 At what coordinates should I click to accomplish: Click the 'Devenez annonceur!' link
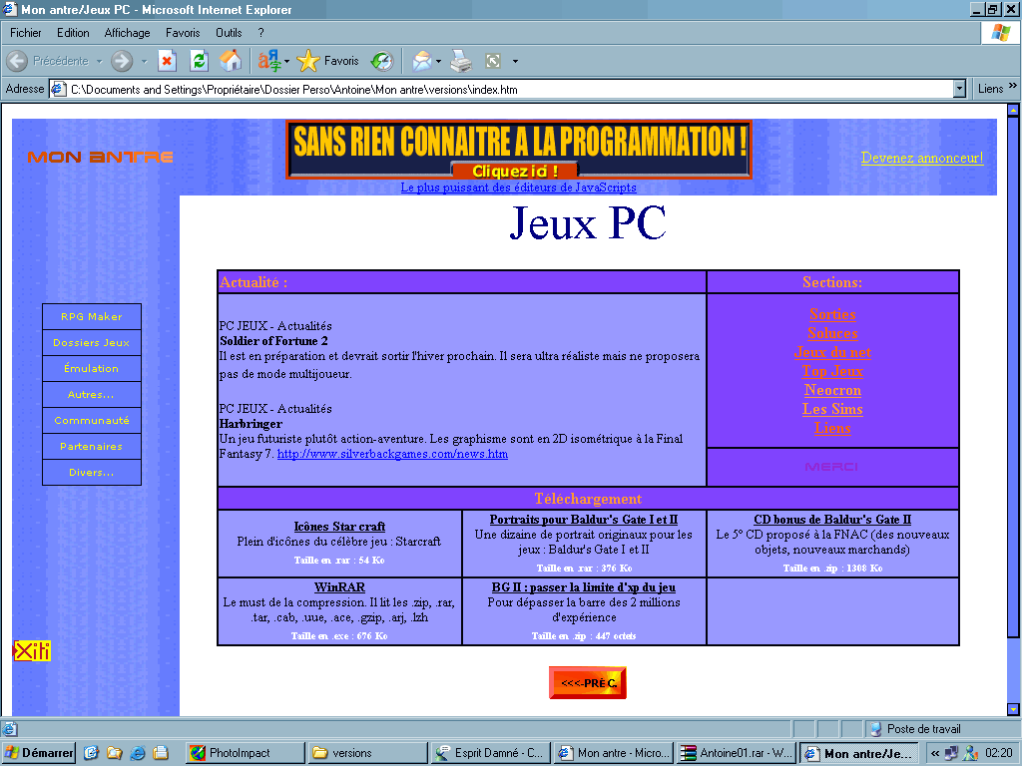tap(921, 158)
